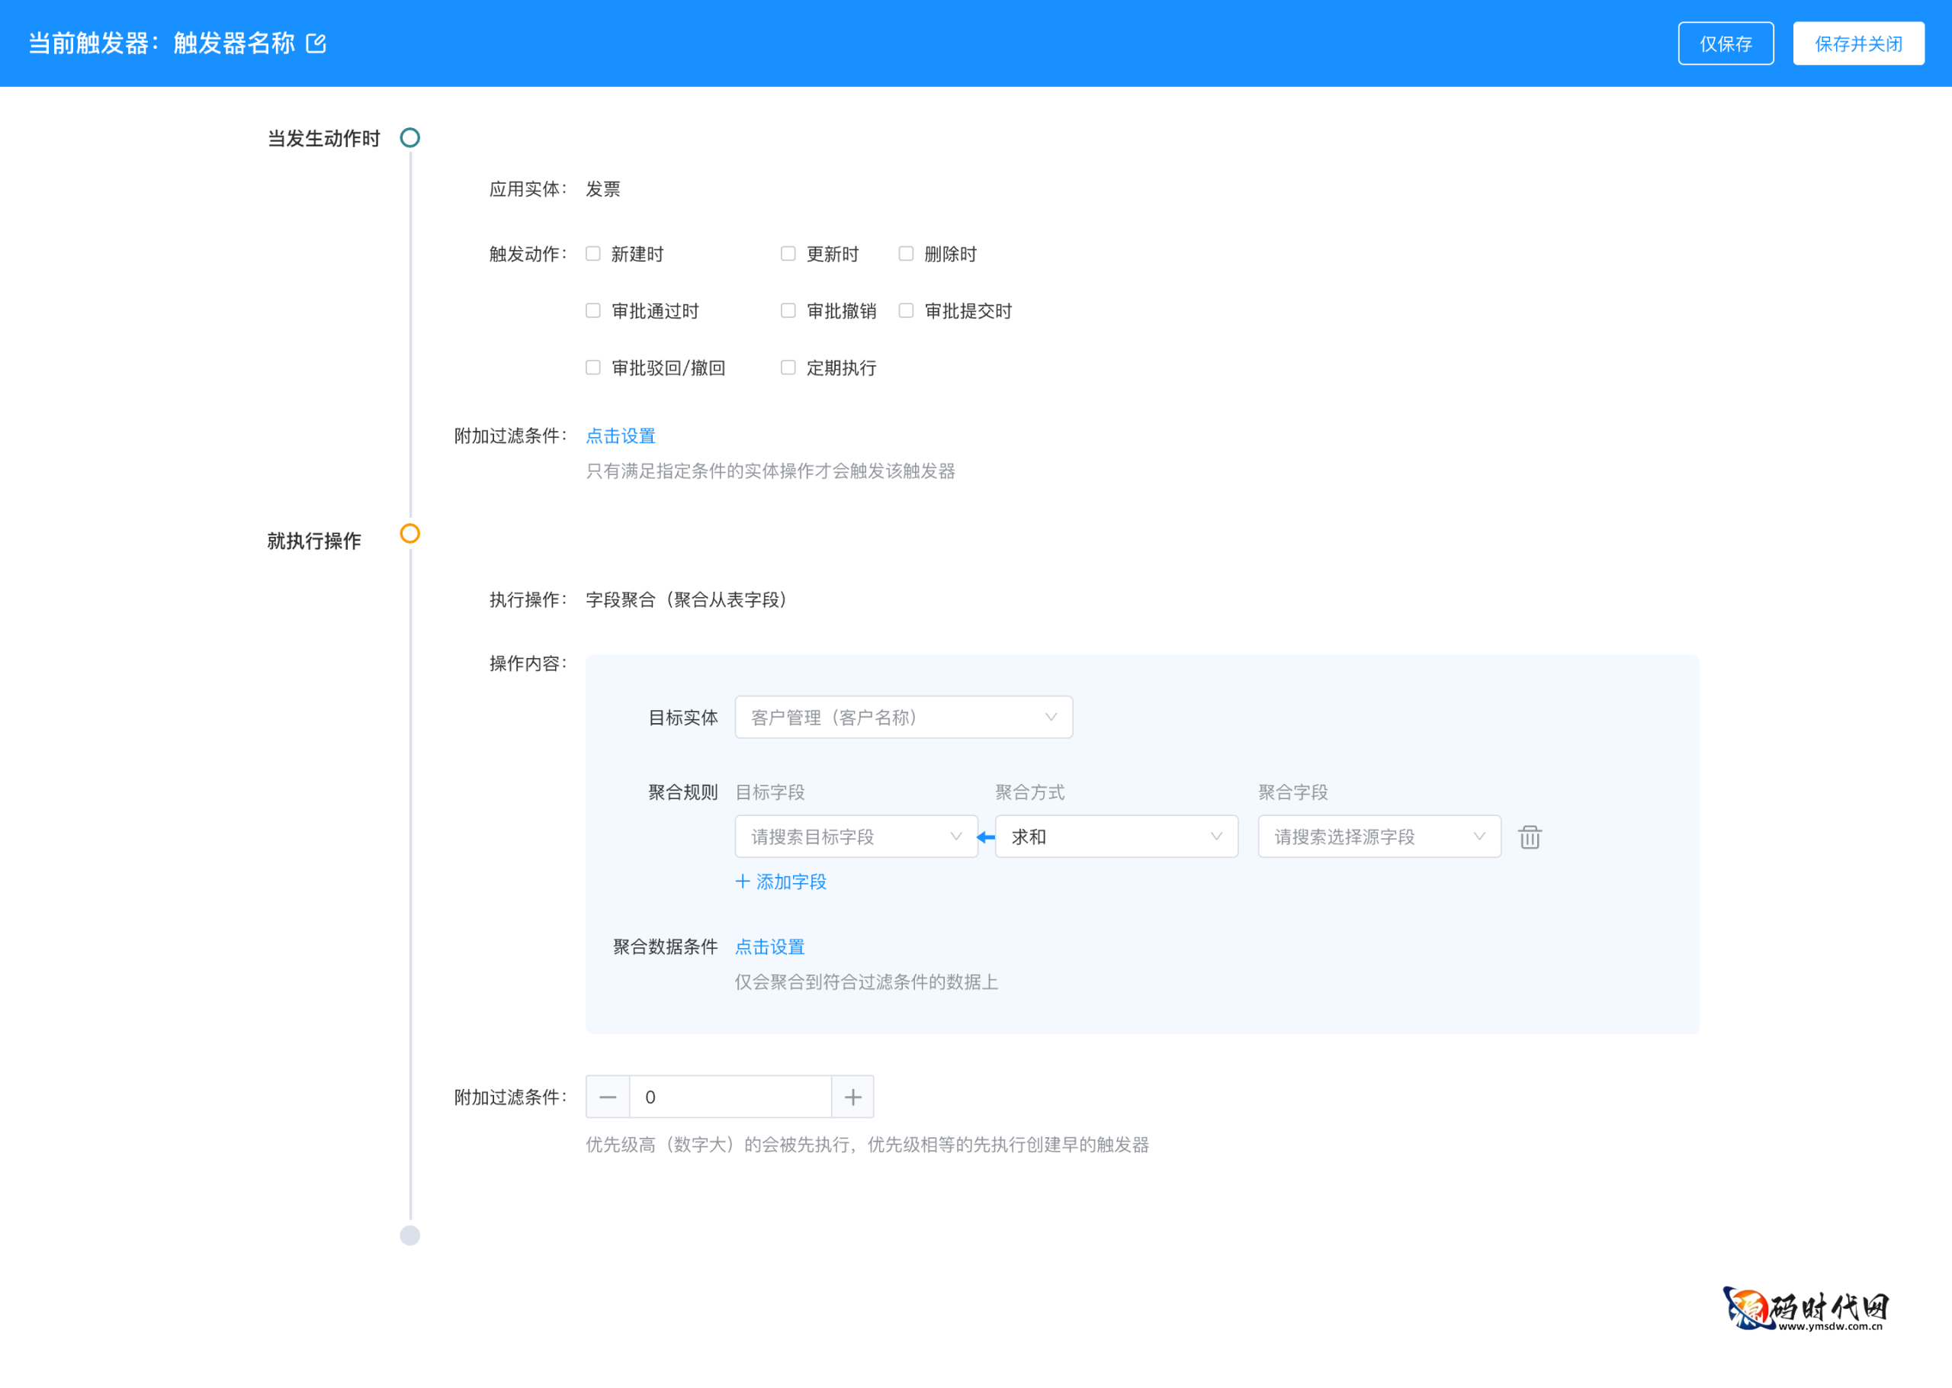Screen dimensions: 1952x1388
Task: Open 点击设置 for 附加过滤条件
Action: tap(620, 435)
